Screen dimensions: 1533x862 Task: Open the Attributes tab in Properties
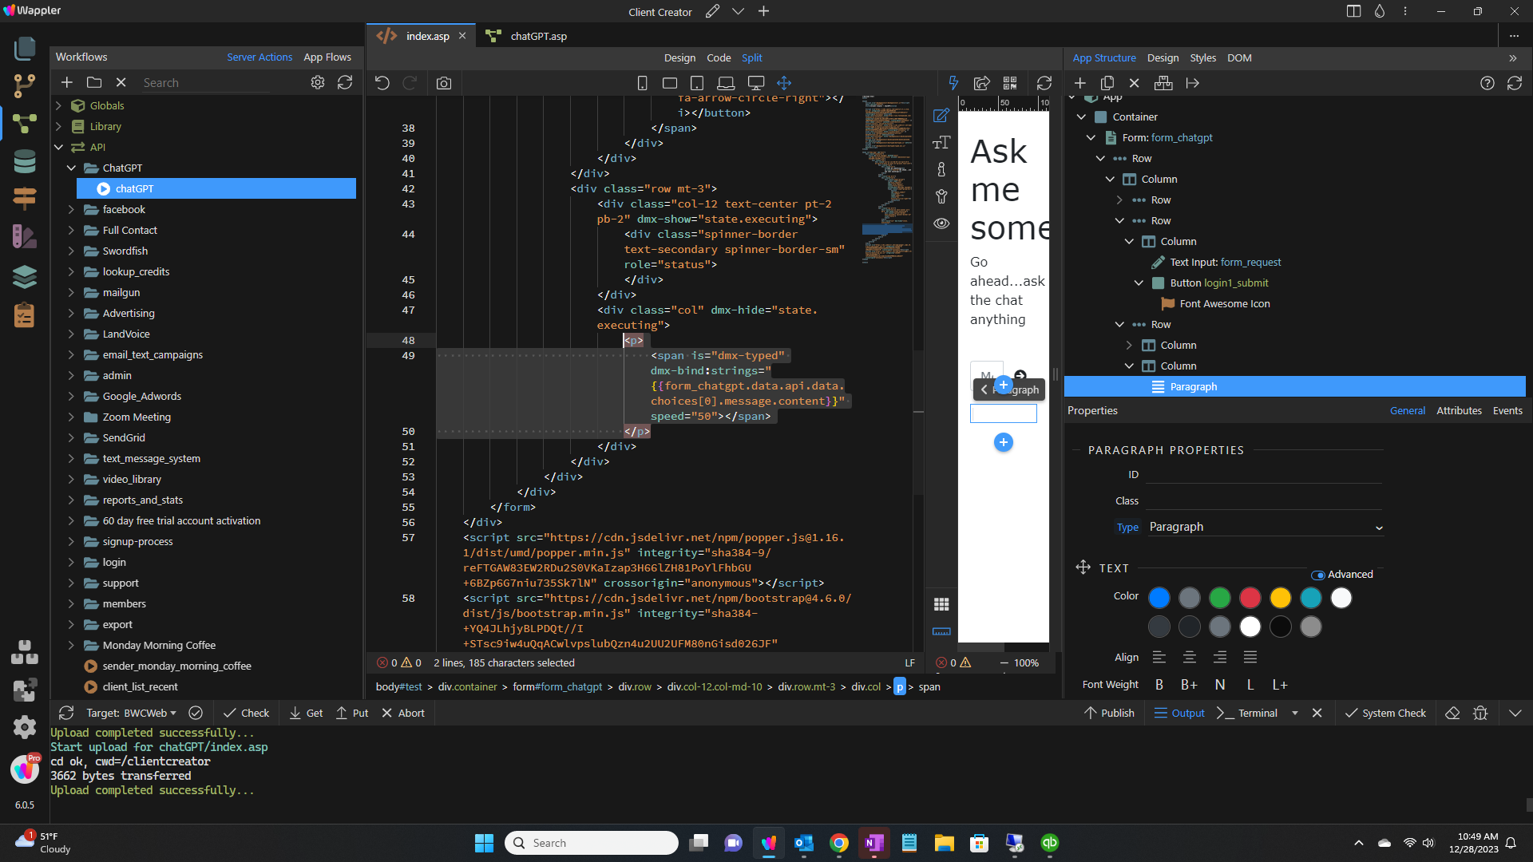1459,410
